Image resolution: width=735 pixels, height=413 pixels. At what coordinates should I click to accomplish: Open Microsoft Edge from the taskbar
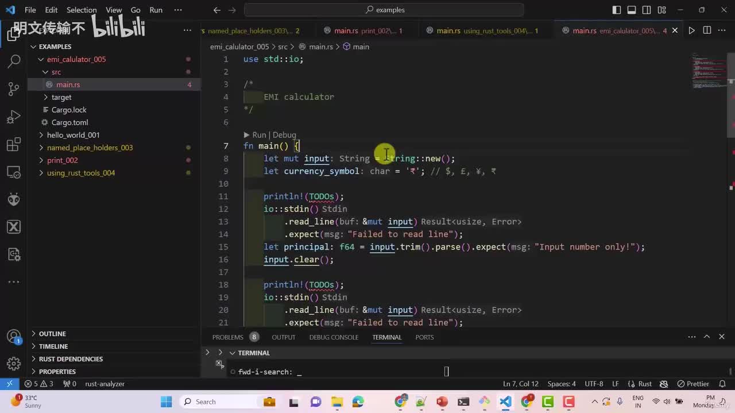358,402
